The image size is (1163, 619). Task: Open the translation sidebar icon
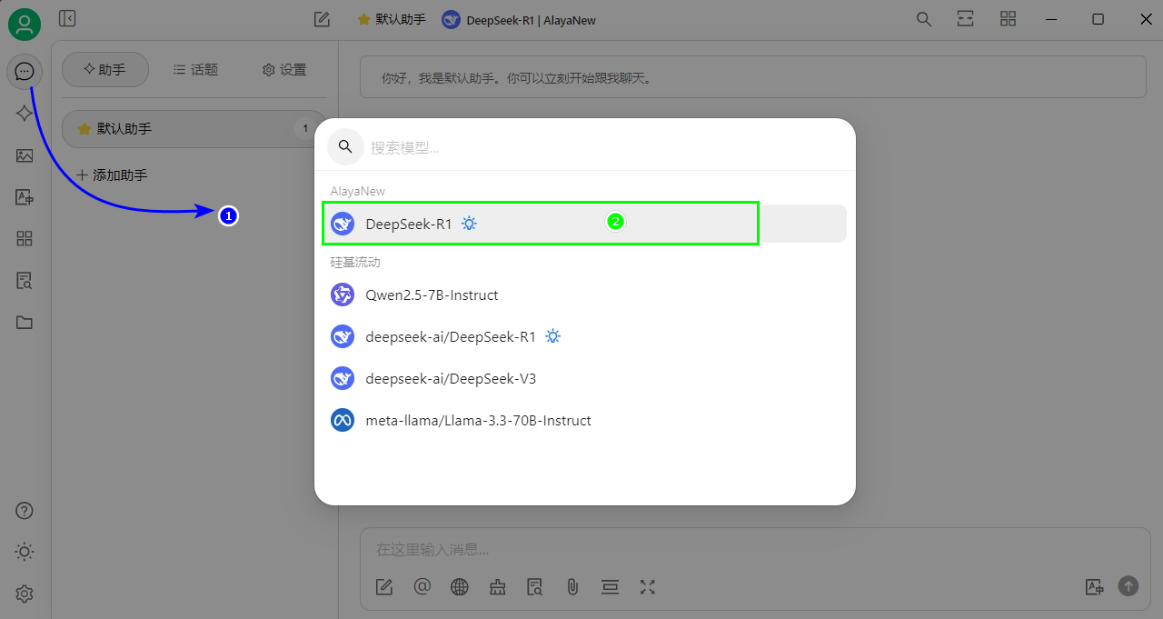pos(25,197)
